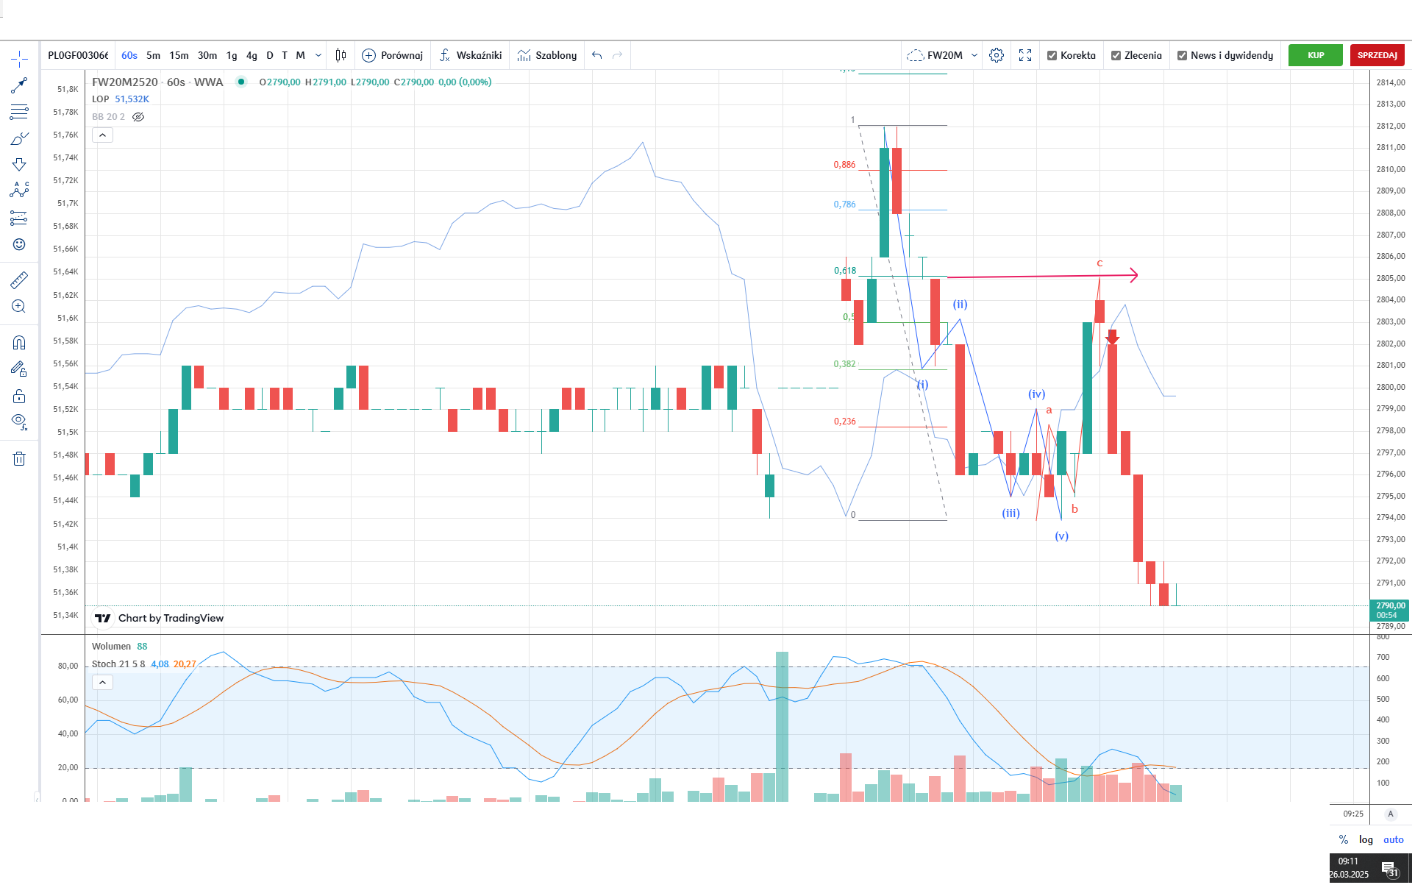Select the trend line drawing tool
Image resolution: width=1415 pixels, height=896 pixels.
19,85
